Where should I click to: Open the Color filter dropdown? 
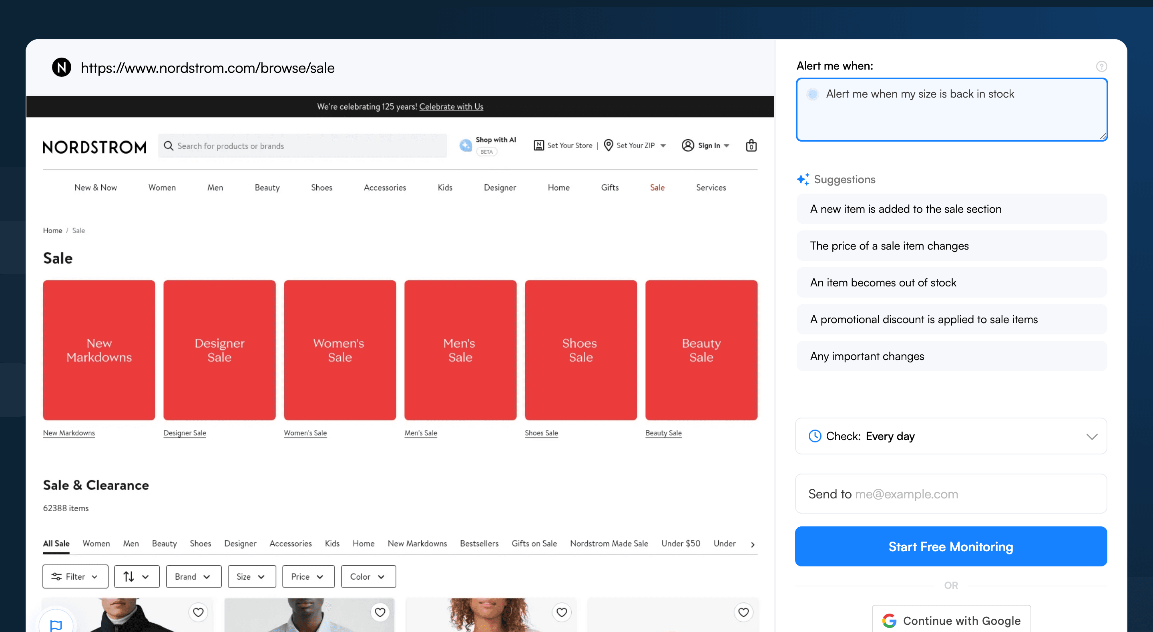point(368,576)
